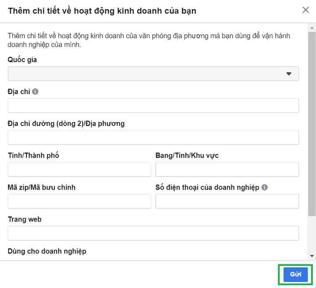This screenshot has width=316, height=288.
Task: Focus the Địa chỉ address field
Action: pos(153,105)
